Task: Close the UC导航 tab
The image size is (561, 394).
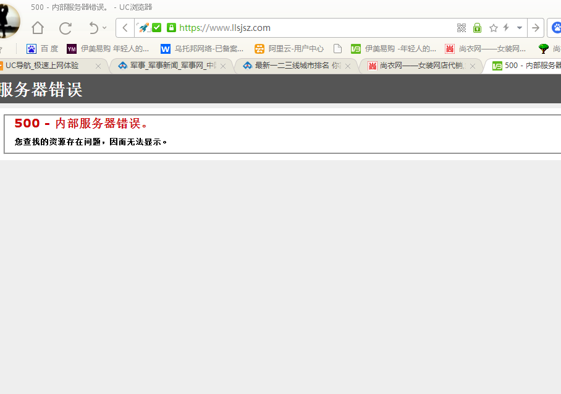Action: (98, 66)
